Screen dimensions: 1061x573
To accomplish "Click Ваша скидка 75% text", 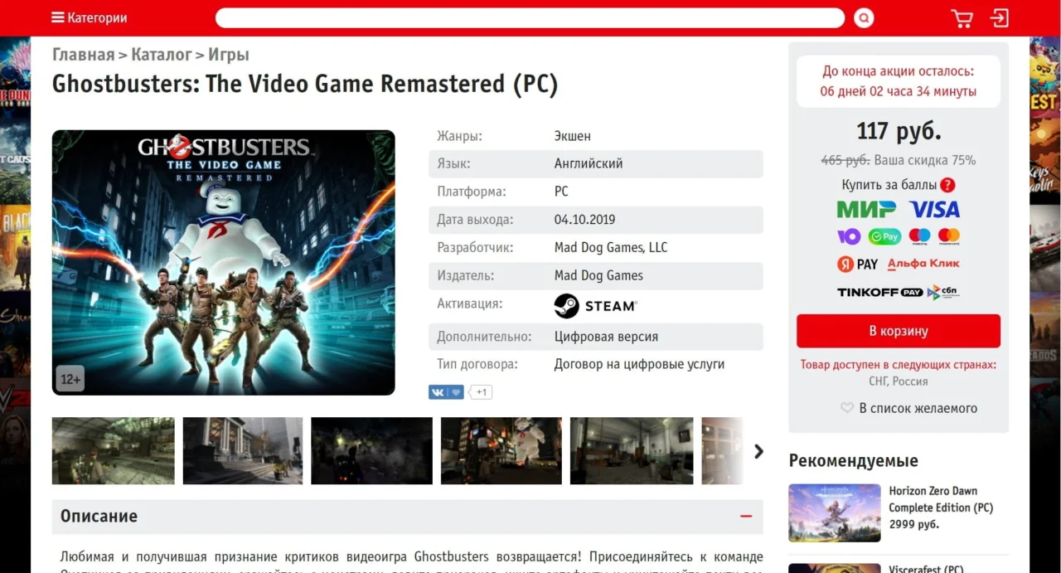I will (x=925, y=160).
